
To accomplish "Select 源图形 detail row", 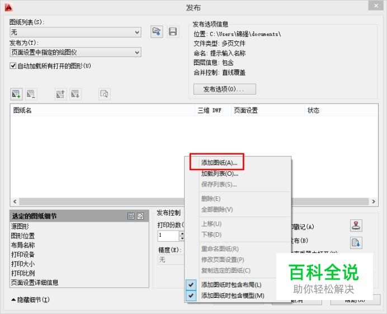I will click(x=20, y=226).
